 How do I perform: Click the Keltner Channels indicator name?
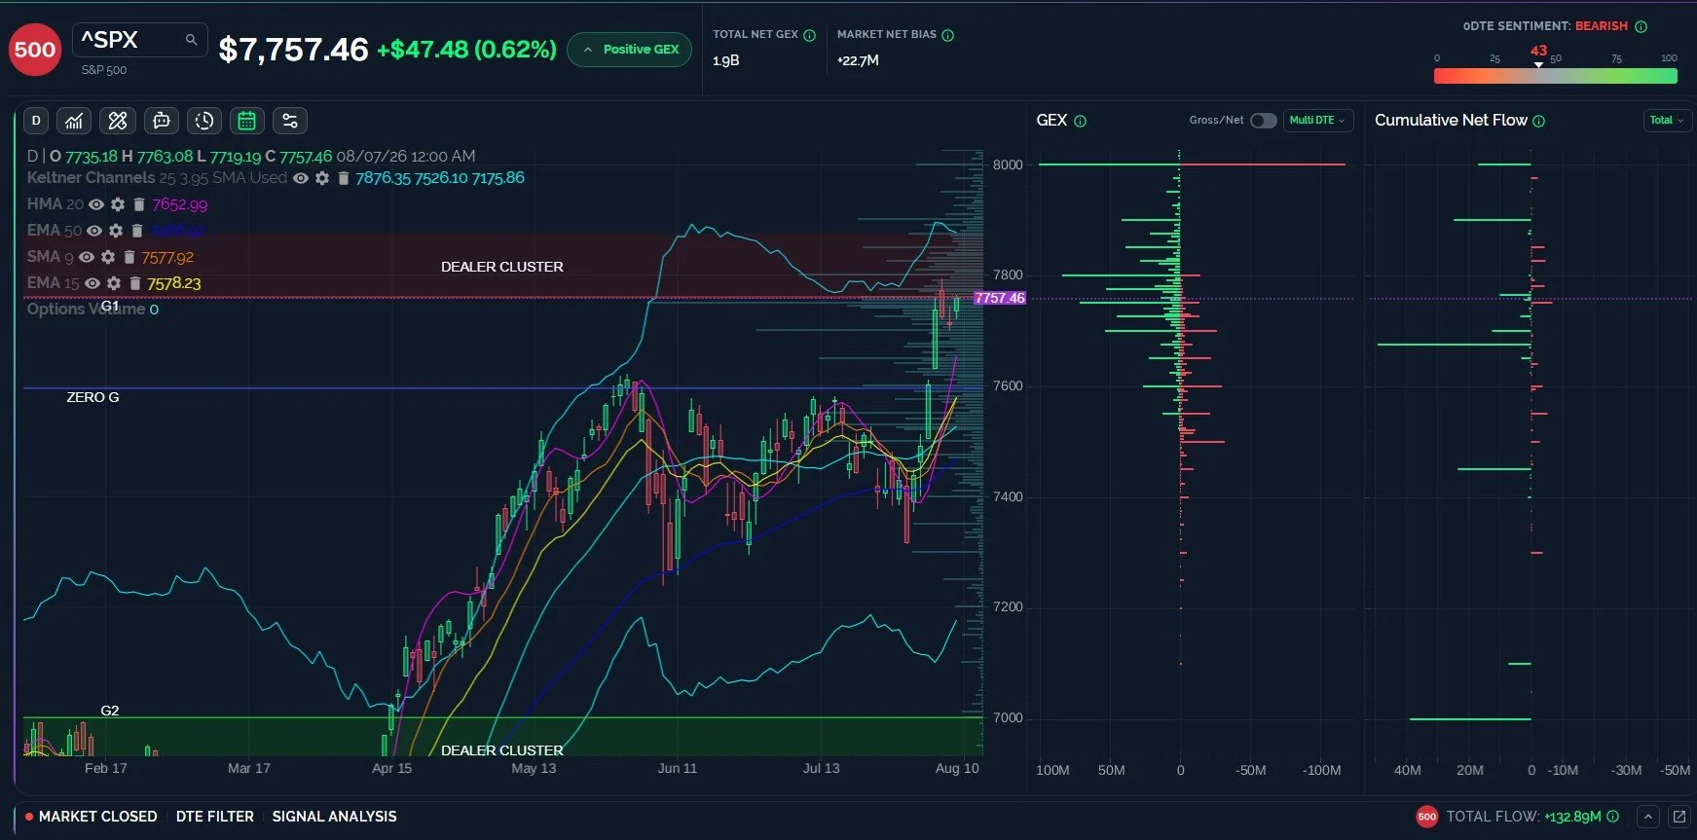91,178
